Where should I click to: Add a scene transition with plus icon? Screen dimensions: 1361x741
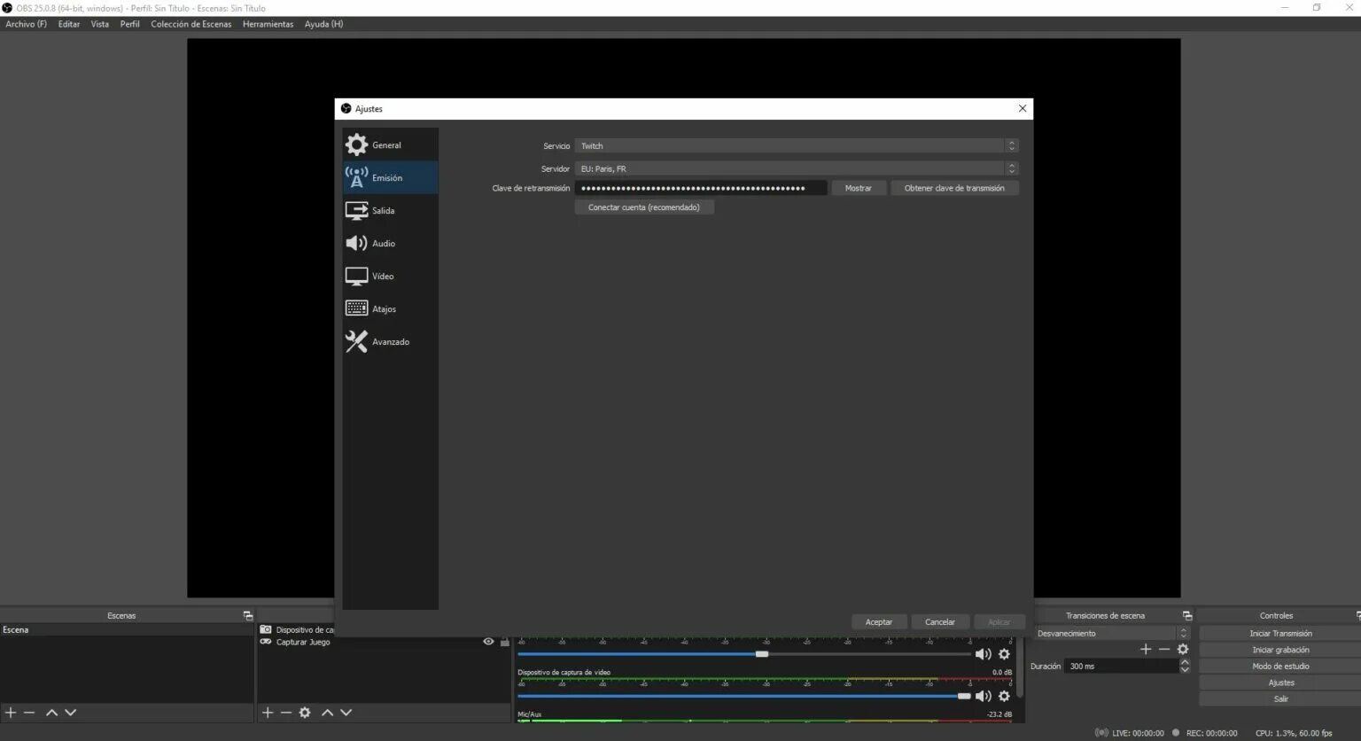[1146, 650]
